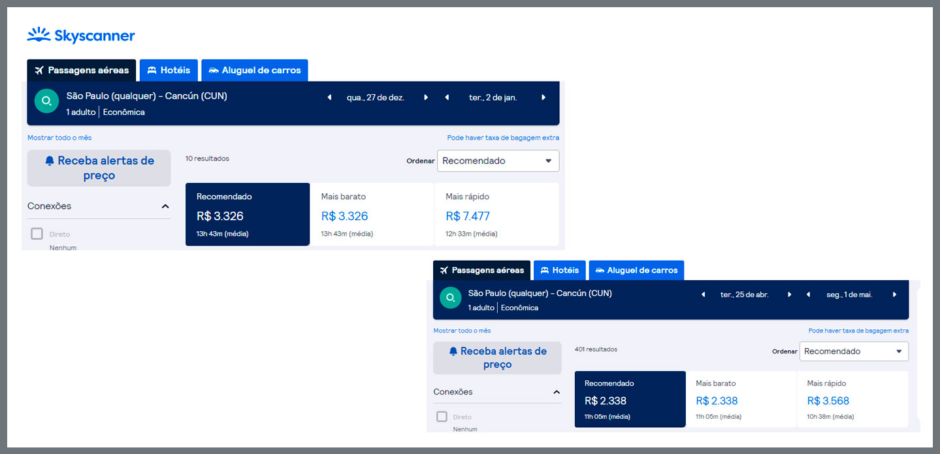This screenshot has height=454, width=940.
Task: Click São Paulo – Cancún route in lower panel
Action: pyautogui.click(x=540, y=293)
